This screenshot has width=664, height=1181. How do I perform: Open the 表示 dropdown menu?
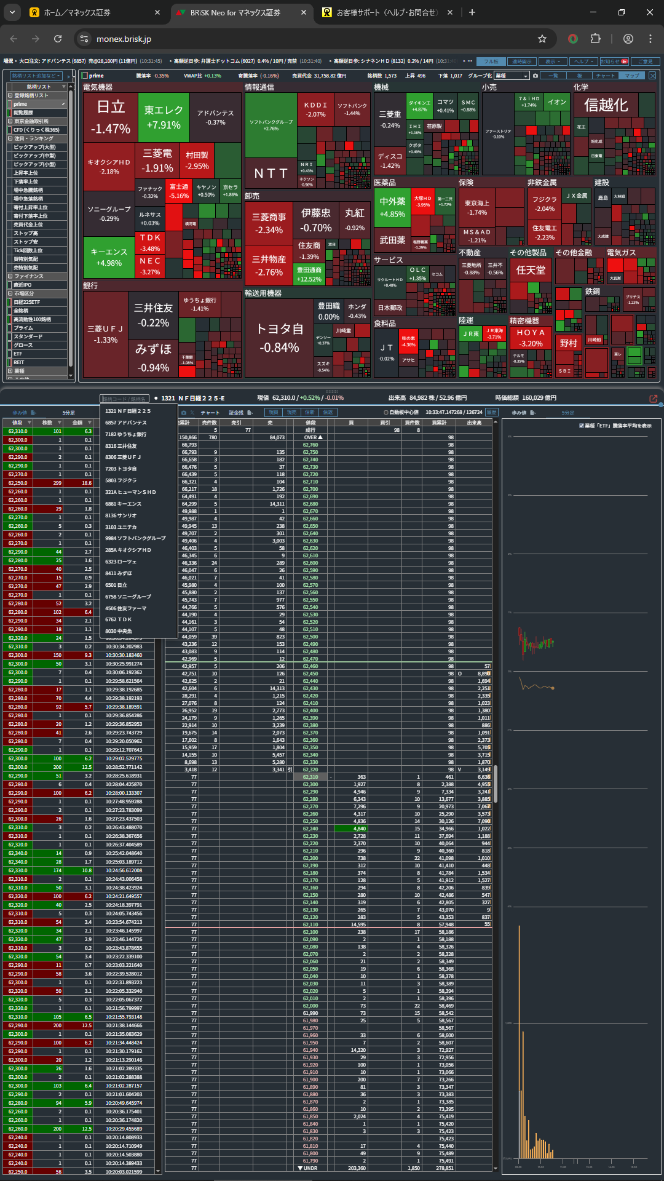[x=553, y=62]
